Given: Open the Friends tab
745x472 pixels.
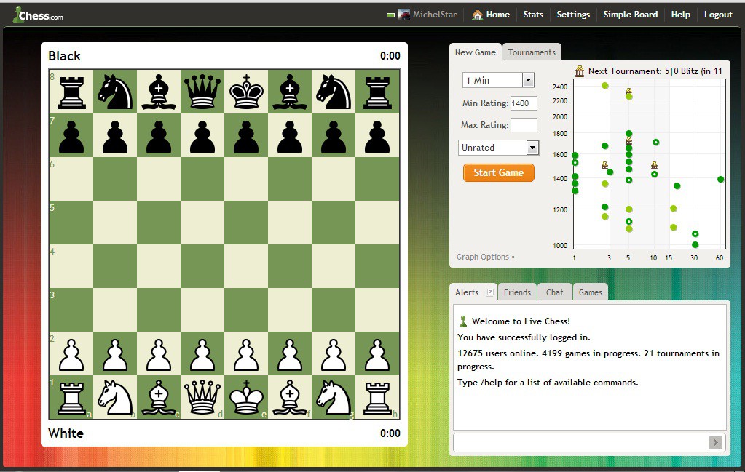Looking at the screenshot, I should tap(517, 292).
